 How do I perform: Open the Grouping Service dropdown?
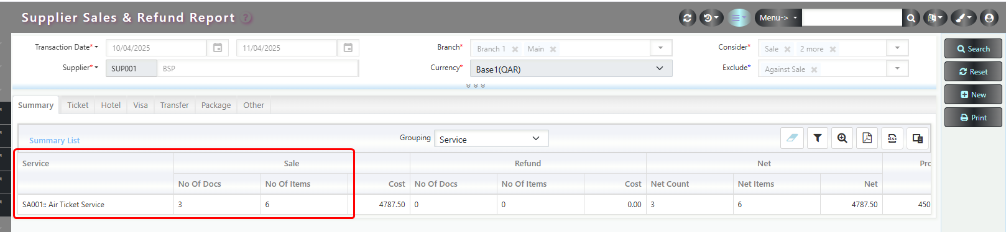tap(491, 139)
